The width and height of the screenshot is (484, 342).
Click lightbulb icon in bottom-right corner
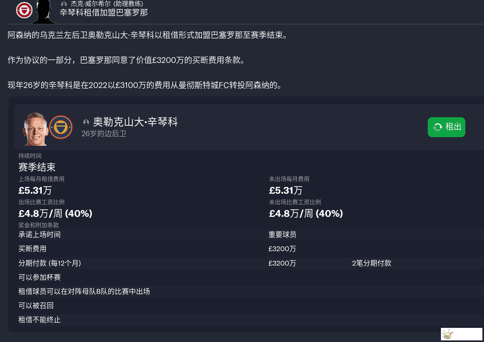coord(447,334)
